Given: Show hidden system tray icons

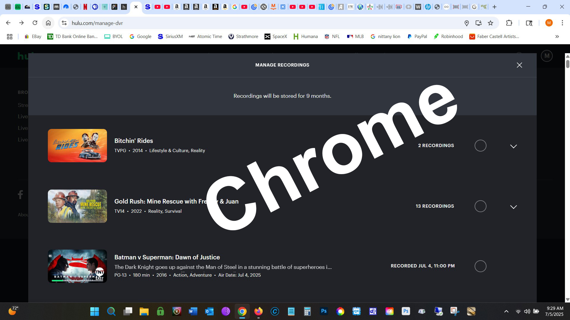Looking at the screenshot, I should coord(506,311).
